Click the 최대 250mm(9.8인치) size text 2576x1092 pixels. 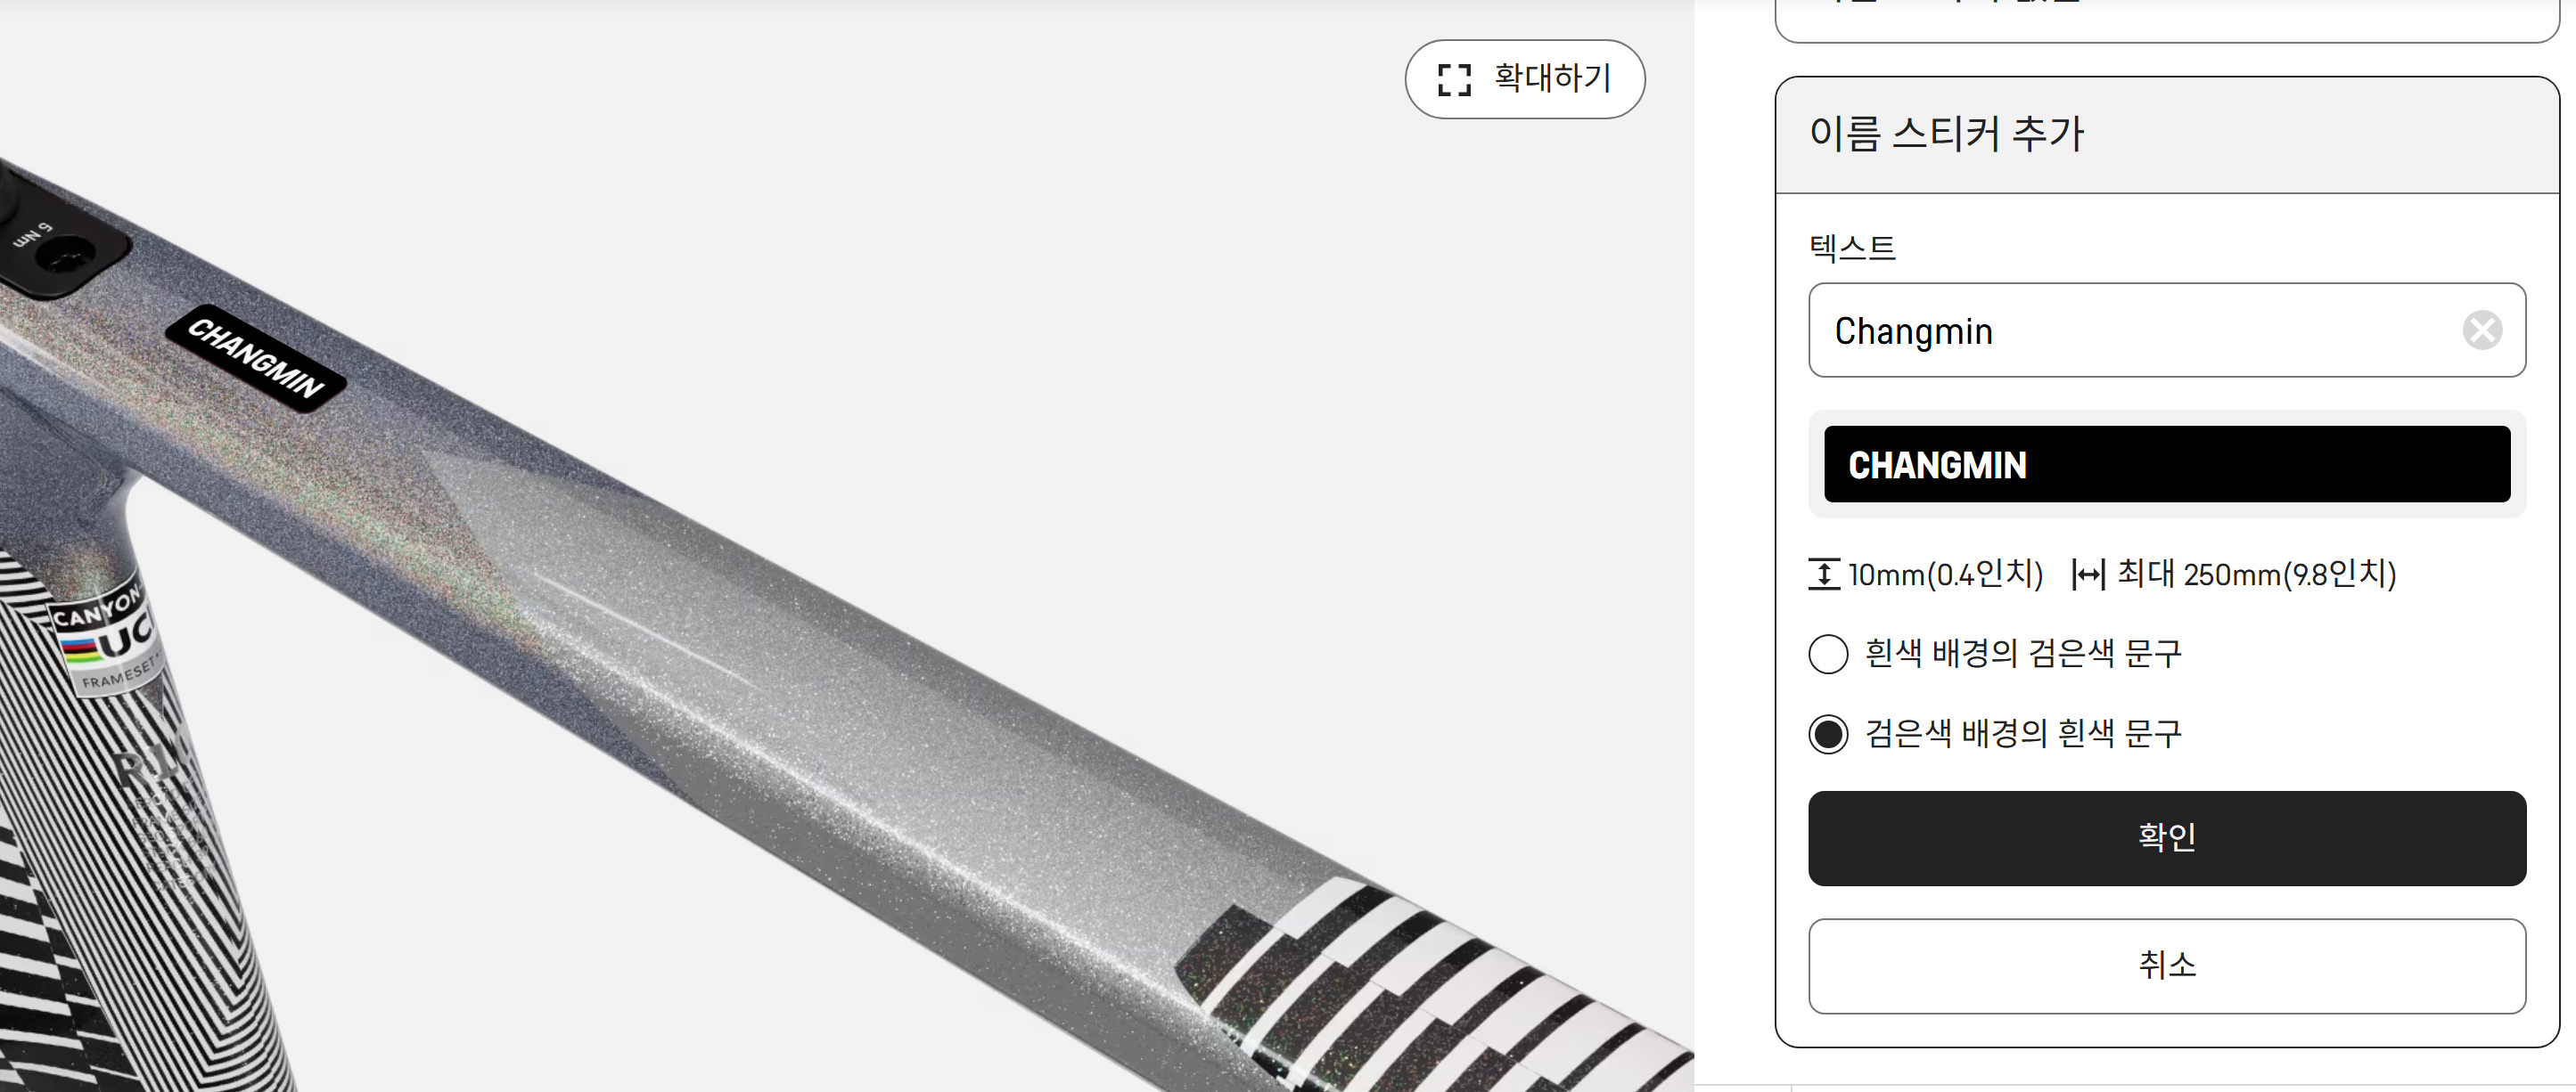click(2256, 575)
